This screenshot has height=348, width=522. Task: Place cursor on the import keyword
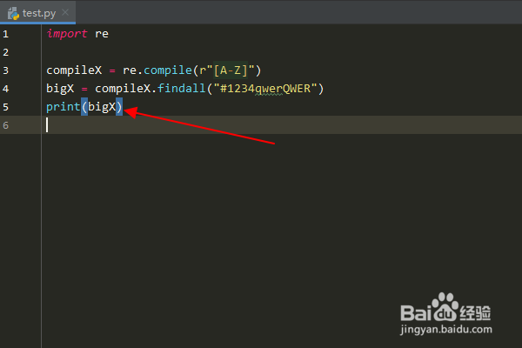pos(67,34)
